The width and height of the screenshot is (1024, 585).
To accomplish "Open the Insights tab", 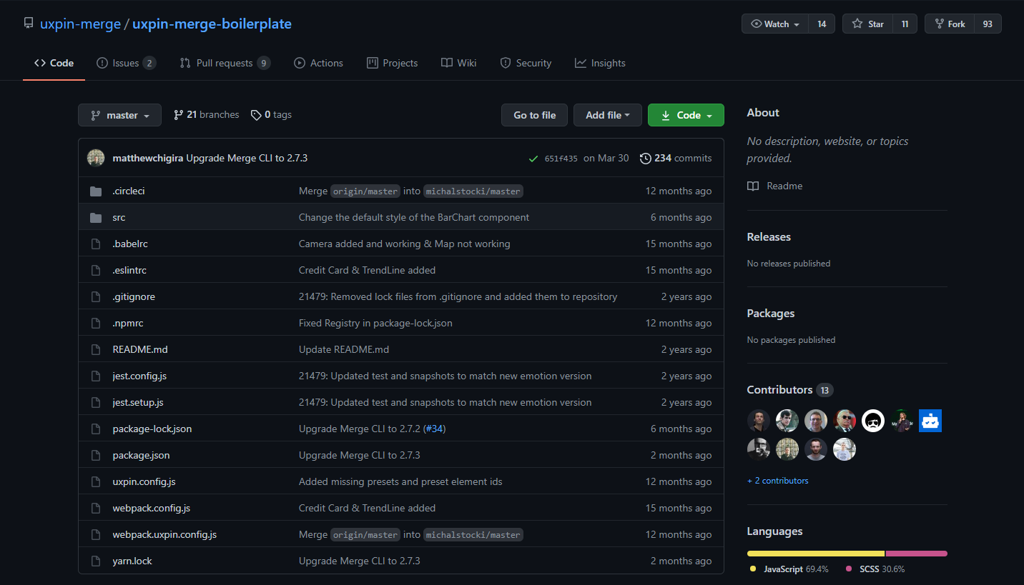I will click(x=600, y=63).
